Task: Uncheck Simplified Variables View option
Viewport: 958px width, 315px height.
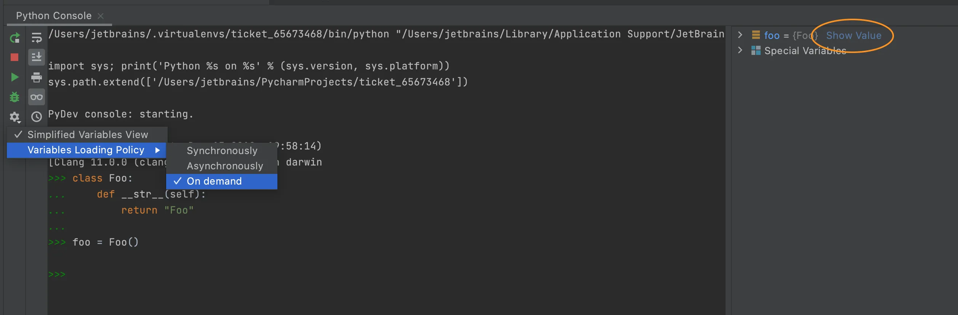Action: (x=87, y=135)
